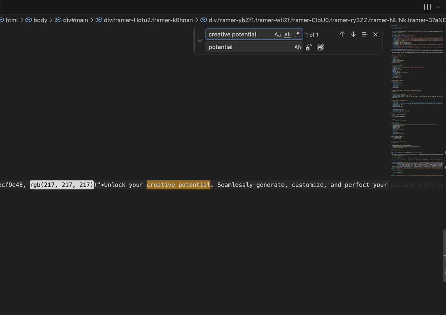
Task: Open the div#main breadcrumb dropdown
Action: (x=75, y=20)
